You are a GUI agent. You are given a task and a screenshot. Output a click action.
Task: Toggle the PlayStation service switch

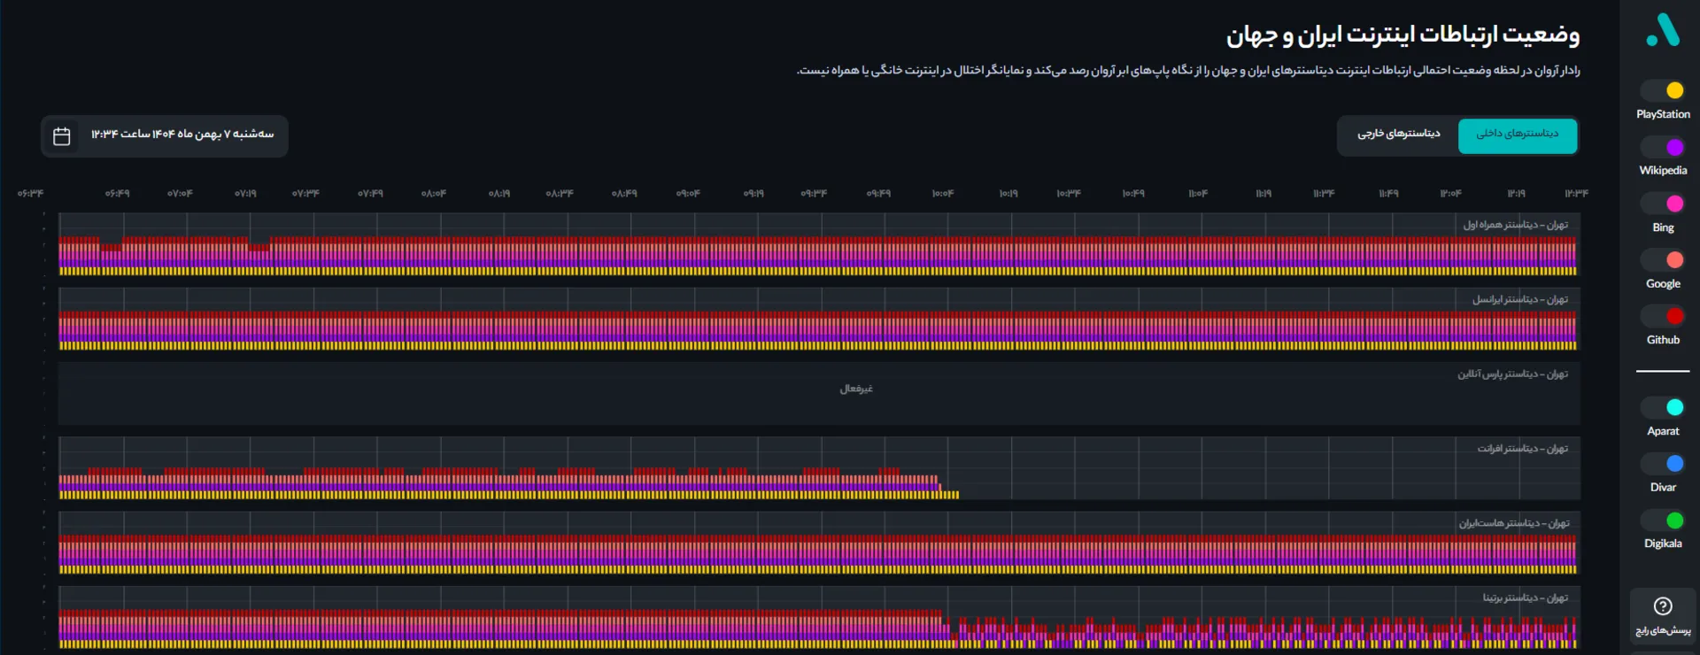[x=1663, y=90]
